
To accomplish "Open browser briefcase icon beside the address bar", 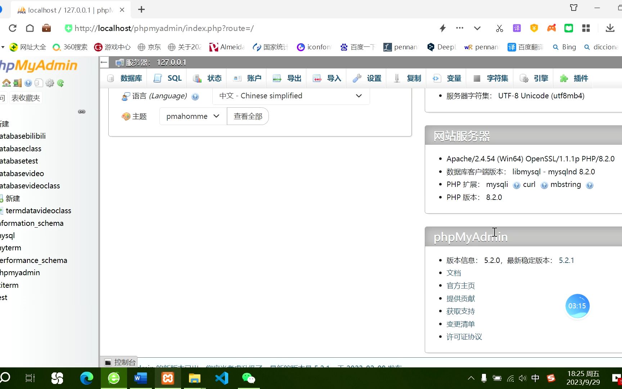I will pos(46,28).
